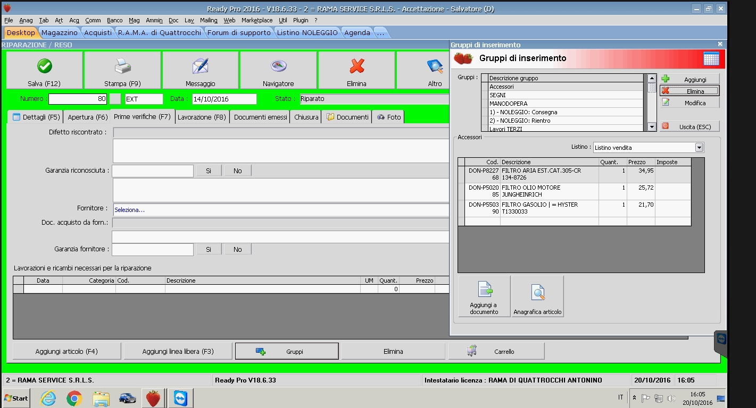Image resolution: width=756 pixels, height=408 pixels.
Task: Open the Fornitore Seleziona... dropdown
Action: coord(281,210)
